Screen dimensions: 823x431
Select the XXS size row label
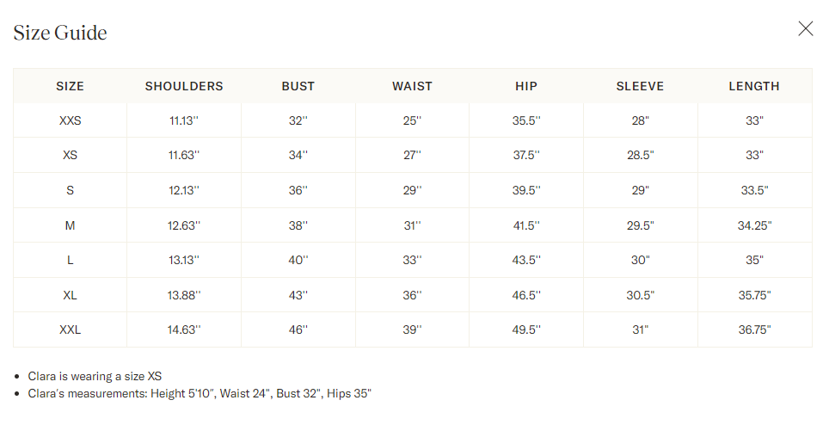70,120
